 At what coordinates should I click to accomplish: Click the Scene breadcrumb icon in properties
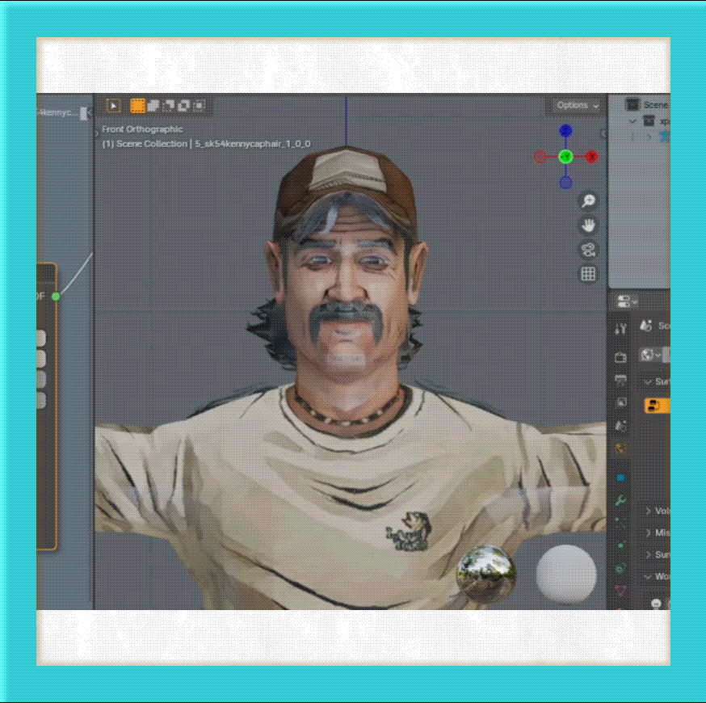coord(646,325)
